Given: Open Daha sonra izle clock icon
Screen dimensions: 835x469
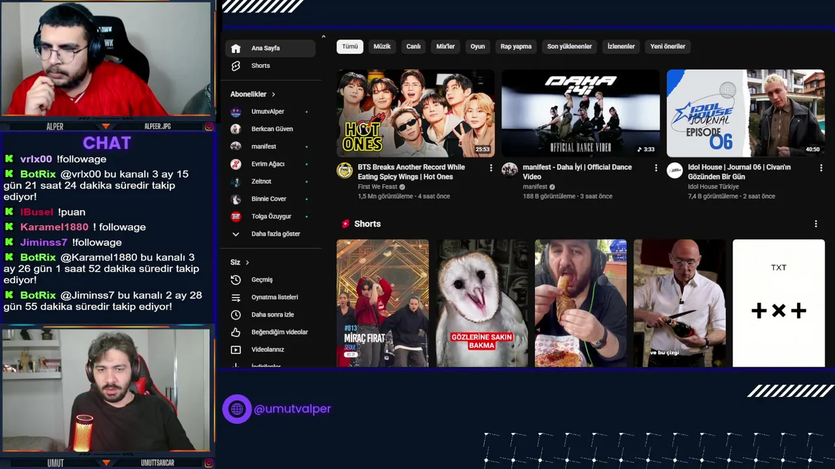Looking at the screenshot, I should click(235, 315).
